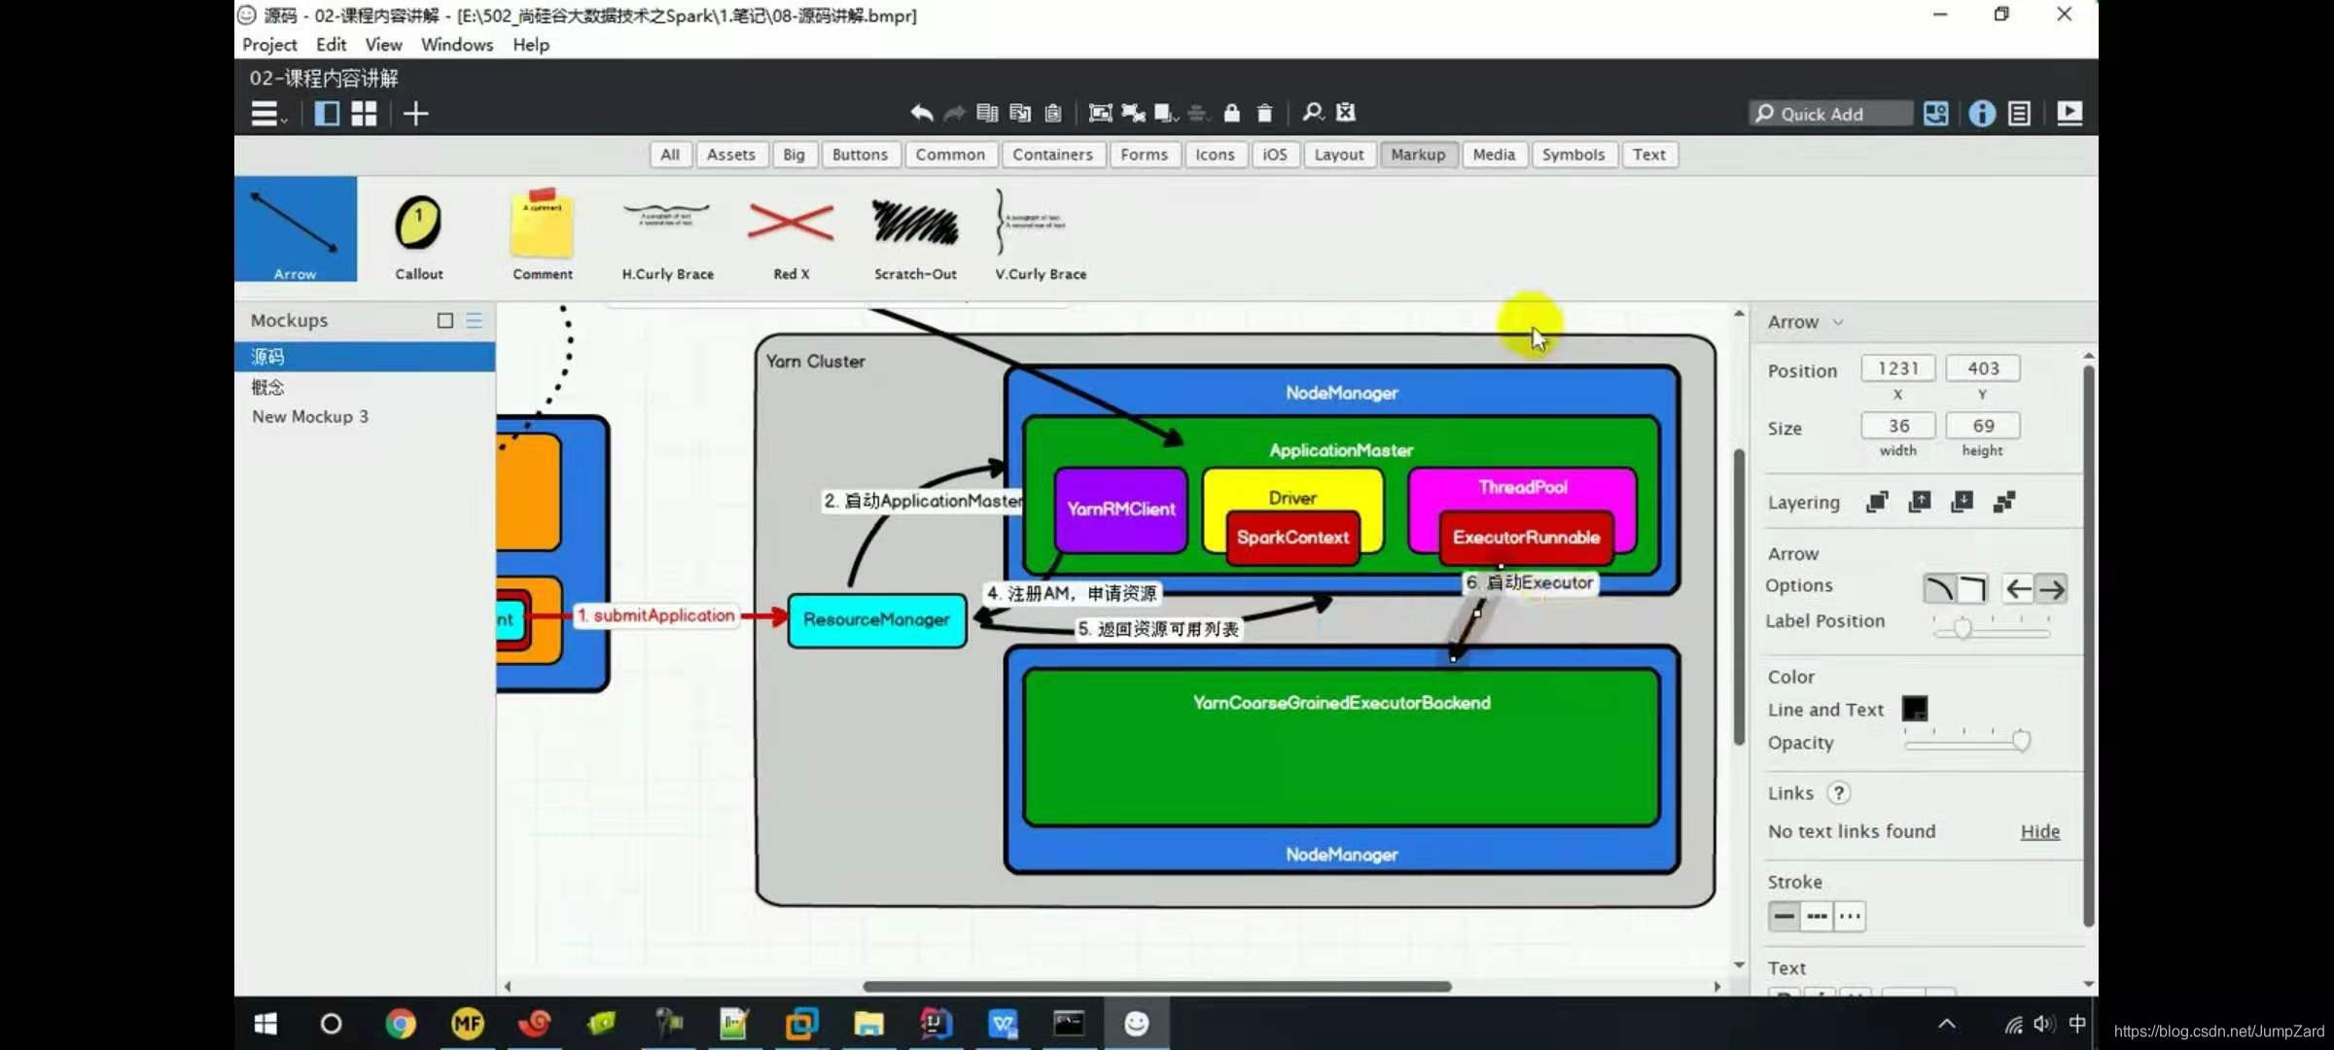Toggle the navigator panel view icon
This screenshot has width=2334, height=1050.
(x=327, y=114)
